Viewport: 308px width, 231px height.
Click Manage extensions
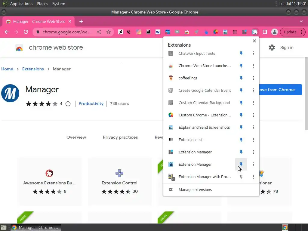coord(211,189)
